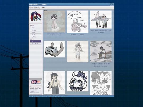
Task: Open Projects under the Work section
Action: pyautogui.click(x=36, y=44)
